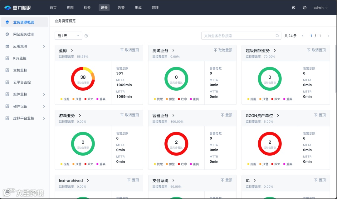Click 置顶 on the 容器业务 card
This screenshot has height=199, width=337.
point(227,115)
